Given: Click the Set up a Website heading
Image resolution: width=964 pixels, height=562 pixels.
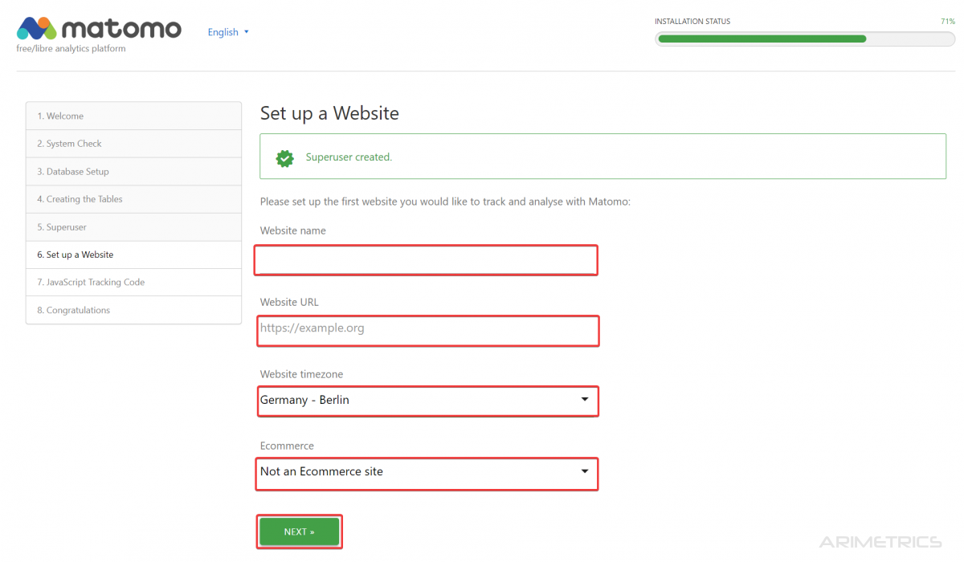Looking at the screenshot, I should 329,113.
